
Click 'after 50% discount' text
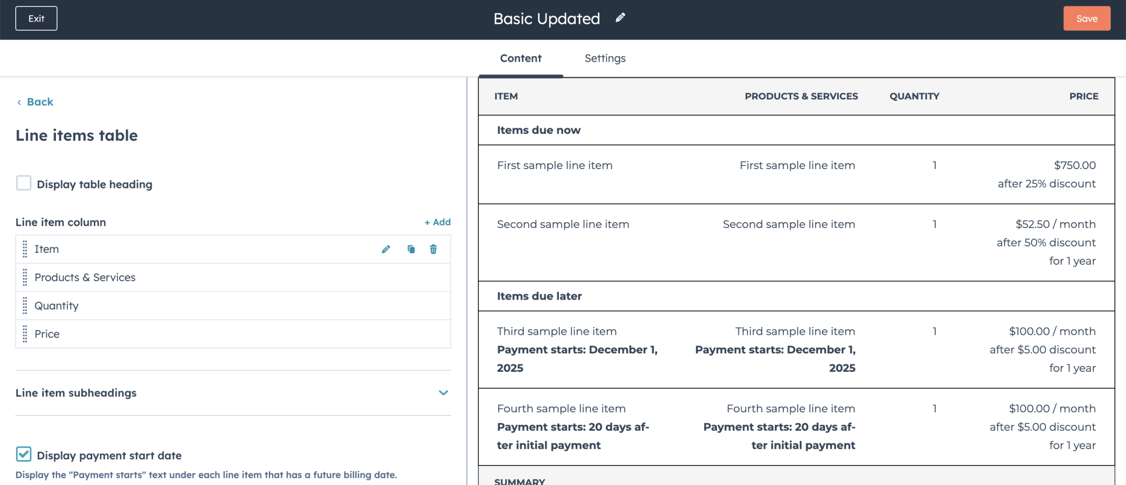(x=1046, y=243)
